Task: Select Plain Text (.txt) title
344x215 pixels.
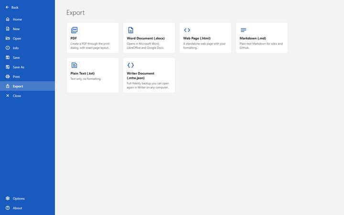Action: (83, 73)
